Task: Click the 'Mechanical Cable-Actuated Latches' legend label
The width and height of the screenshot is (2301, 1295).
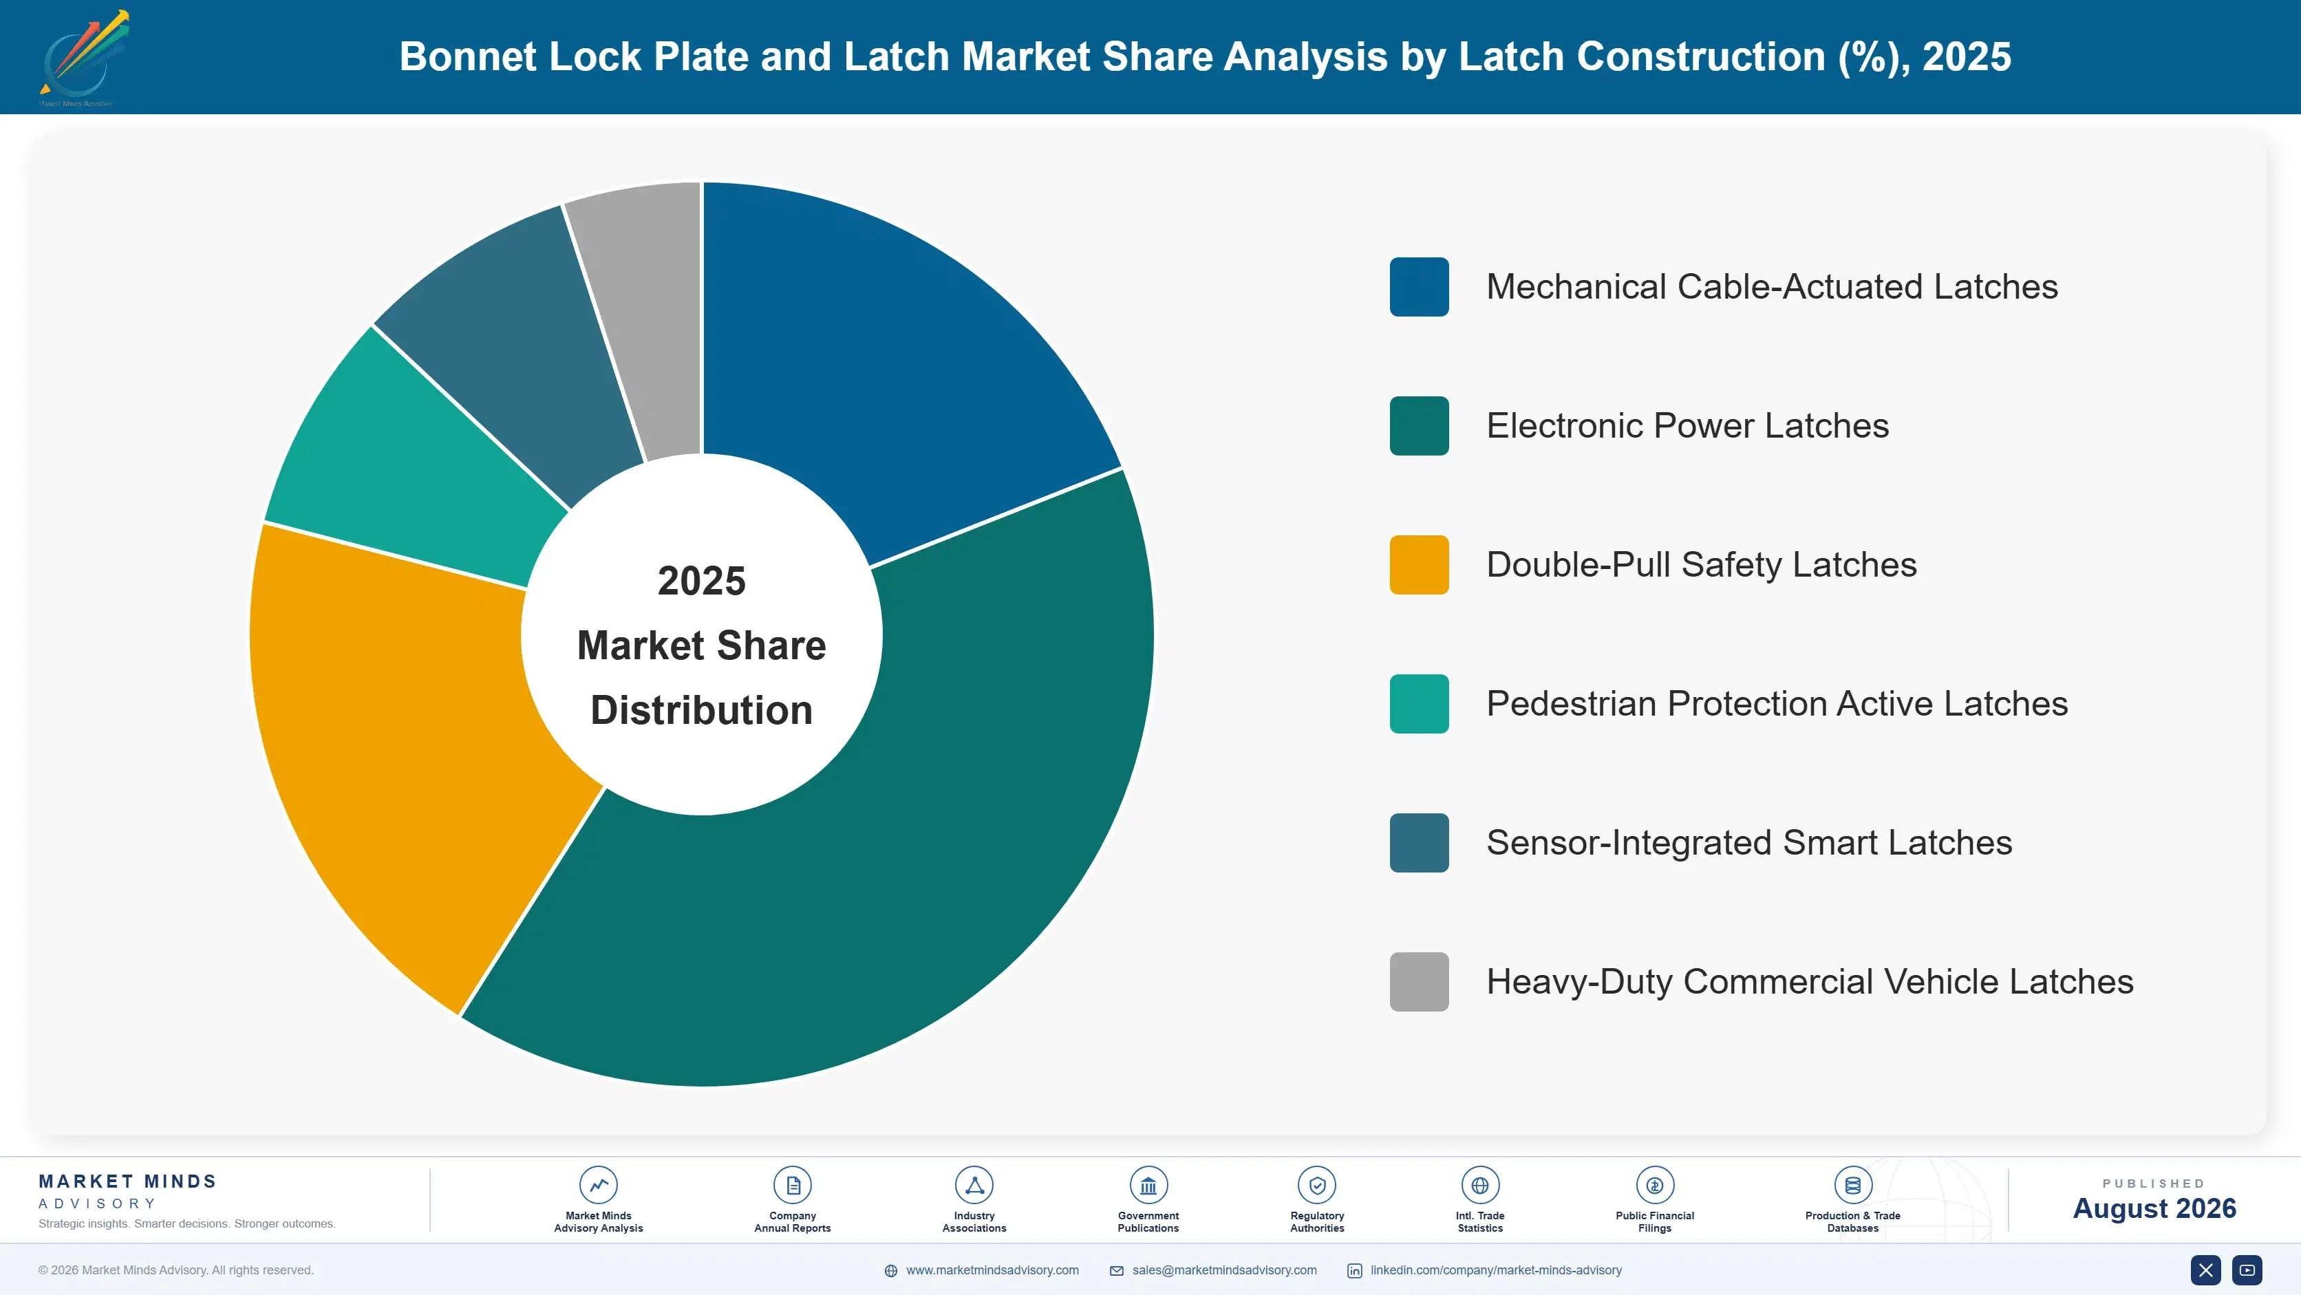Action: coord(1771,287)
